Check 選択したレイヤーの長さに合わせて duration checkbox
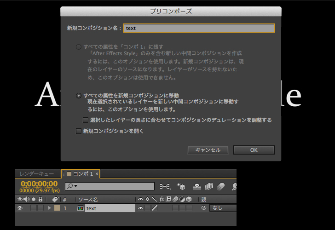The height and width of the screenshot is (230, 335). coord(86,120)
